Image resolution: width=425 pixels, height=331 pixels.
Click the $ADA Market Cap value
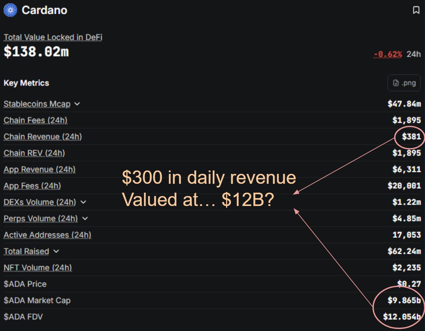pyautogui.click(x=404, y=301)
